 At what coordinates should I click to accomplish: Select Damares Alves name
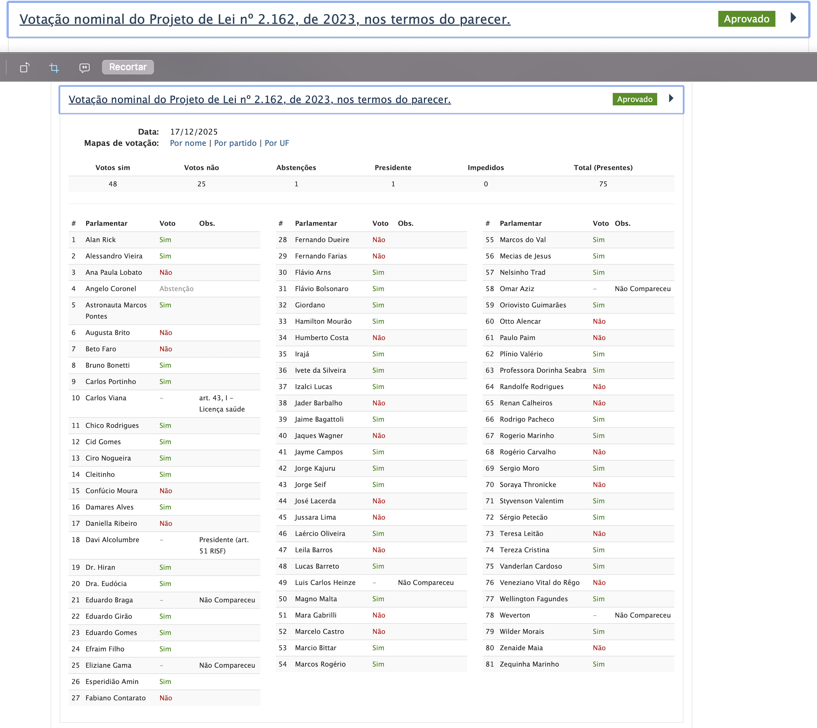click(110, 507)
